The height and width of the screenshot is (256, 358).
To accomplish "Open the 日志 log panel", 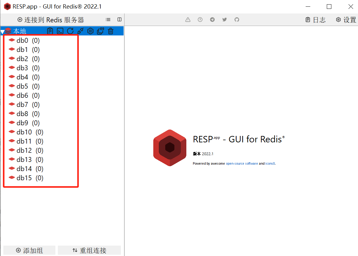I will coord(315,20).
